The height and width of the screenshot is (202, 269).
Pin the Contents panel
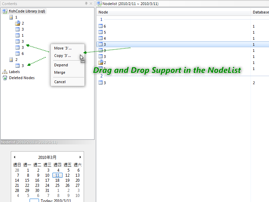click(86, 3)
